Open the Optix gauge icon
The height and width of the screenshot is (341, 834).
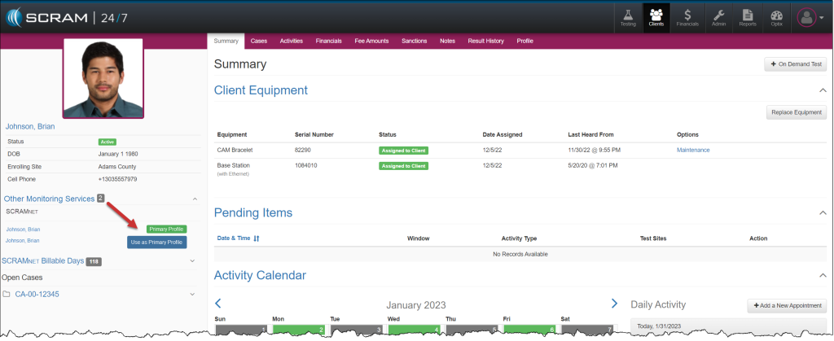[x=776, y=17]
